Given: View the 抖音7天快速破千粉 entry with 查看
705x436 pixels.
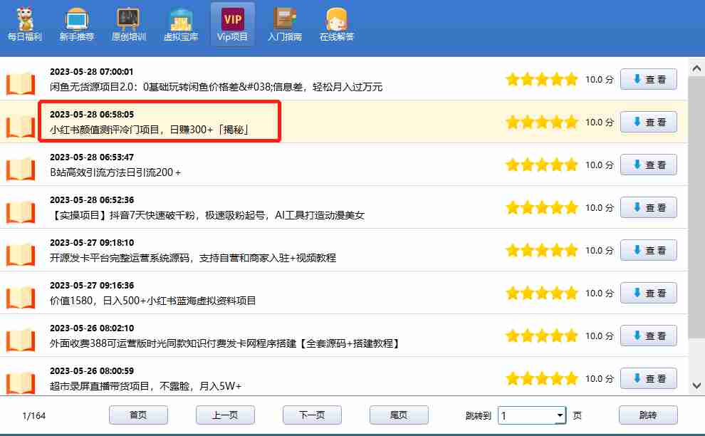Looking at the screenshot, I should click(648, 207).
